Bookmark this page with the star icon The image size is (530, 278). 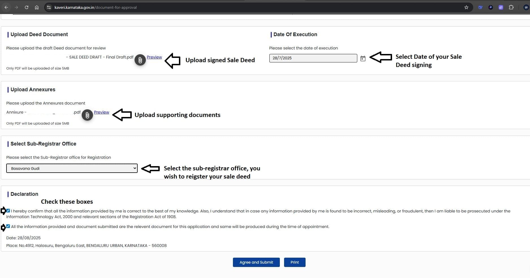(x=466, y=7)
